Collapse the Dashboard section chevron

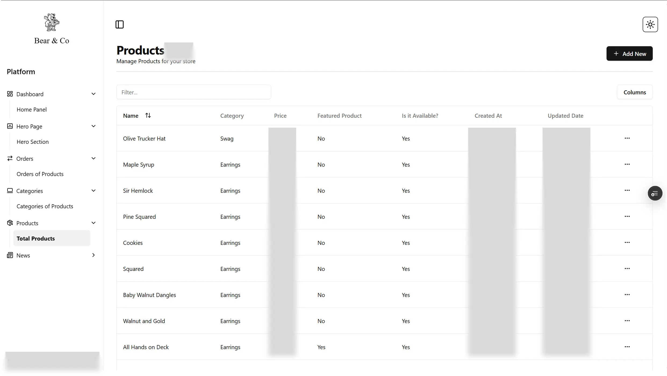[x=94, y=94]
